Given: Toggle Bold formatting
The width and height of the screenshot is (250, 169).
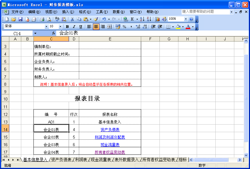Looking at the screenshot, I should click(x=67, y=27).
